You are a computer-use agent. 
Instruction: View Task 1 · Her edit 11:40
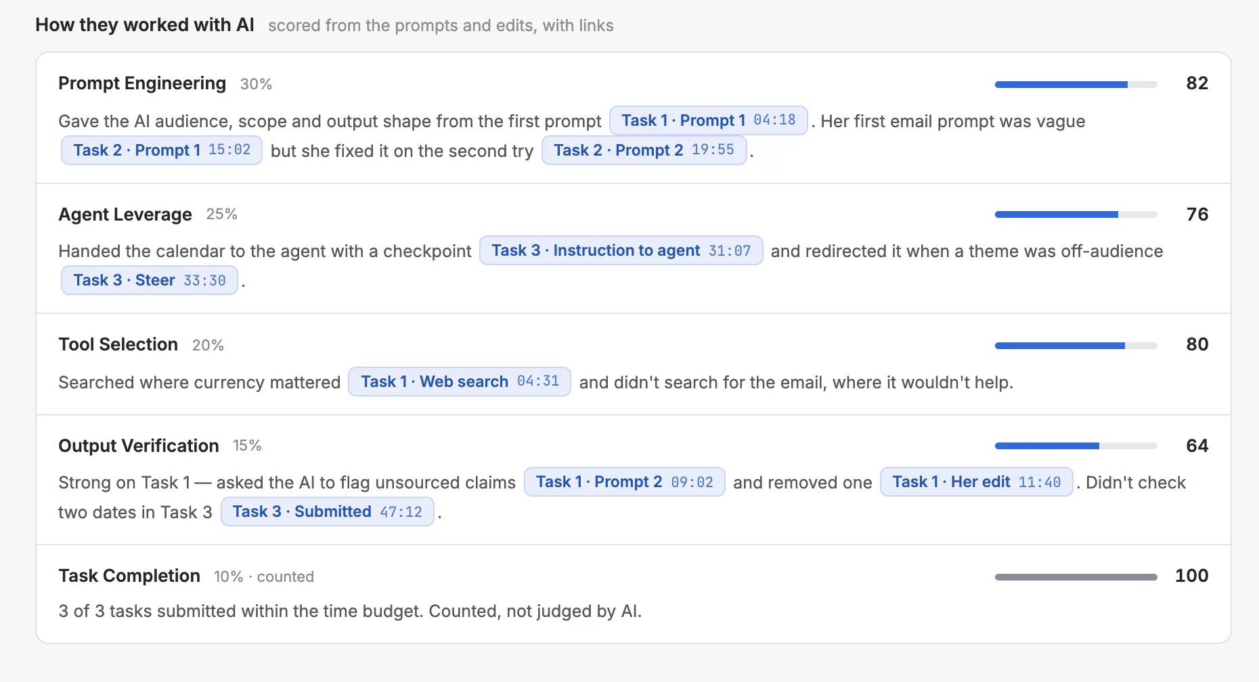[x=976, y=482]
